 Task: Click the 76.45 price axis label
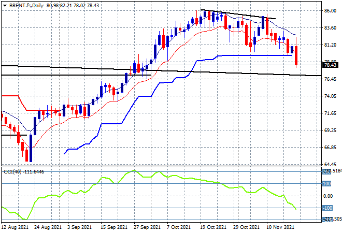(x=330, y=79)
